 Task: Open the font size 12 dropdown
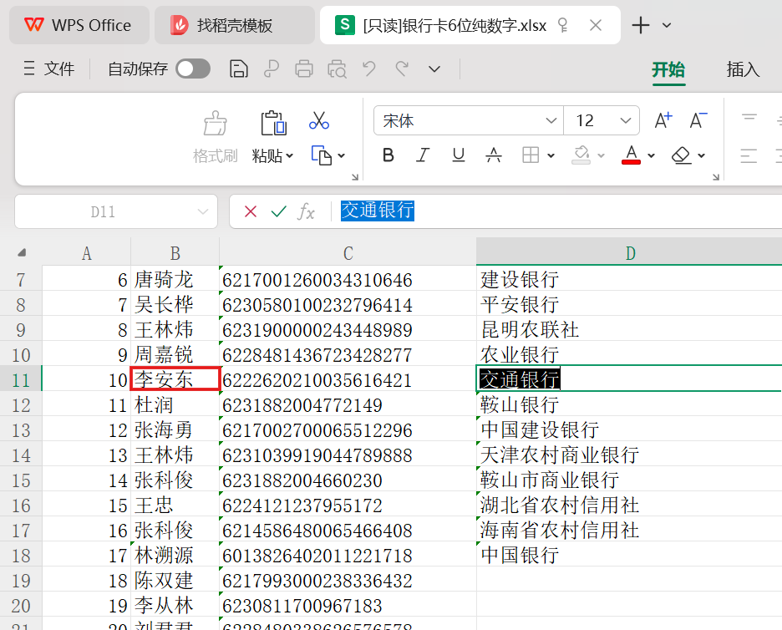pyautogui.click(x=626, y=121)
